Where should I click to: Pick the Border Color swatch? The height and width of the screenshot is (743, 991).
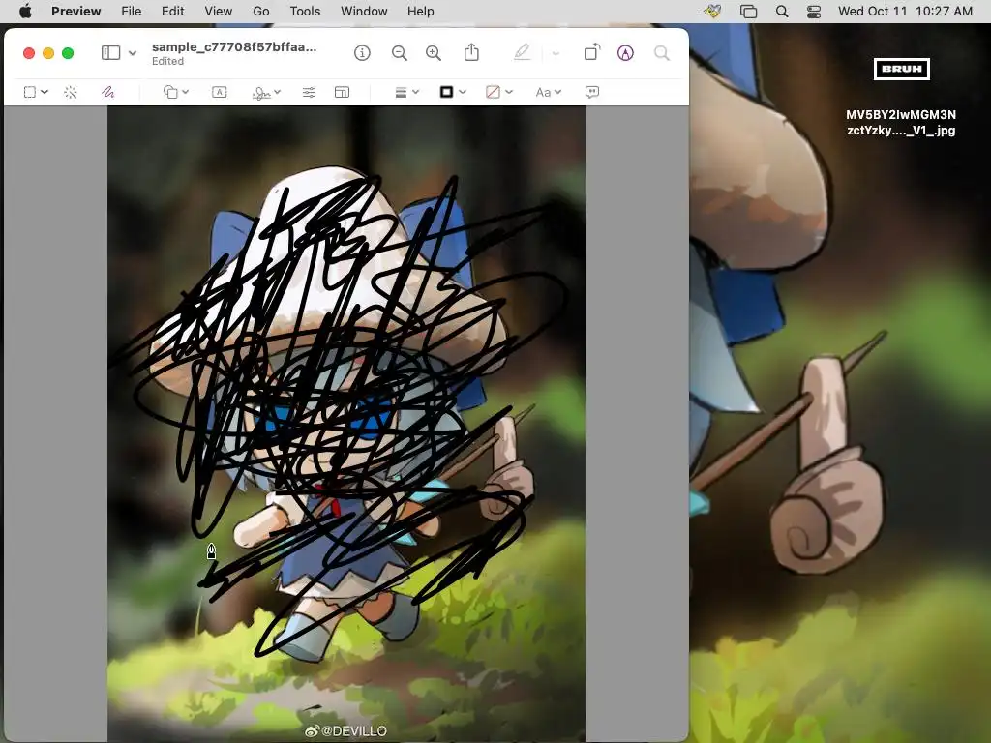click(x=447, y=92)
